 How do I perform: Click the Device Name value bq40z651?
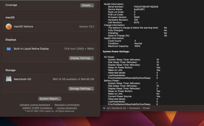(x=140, y=9)
